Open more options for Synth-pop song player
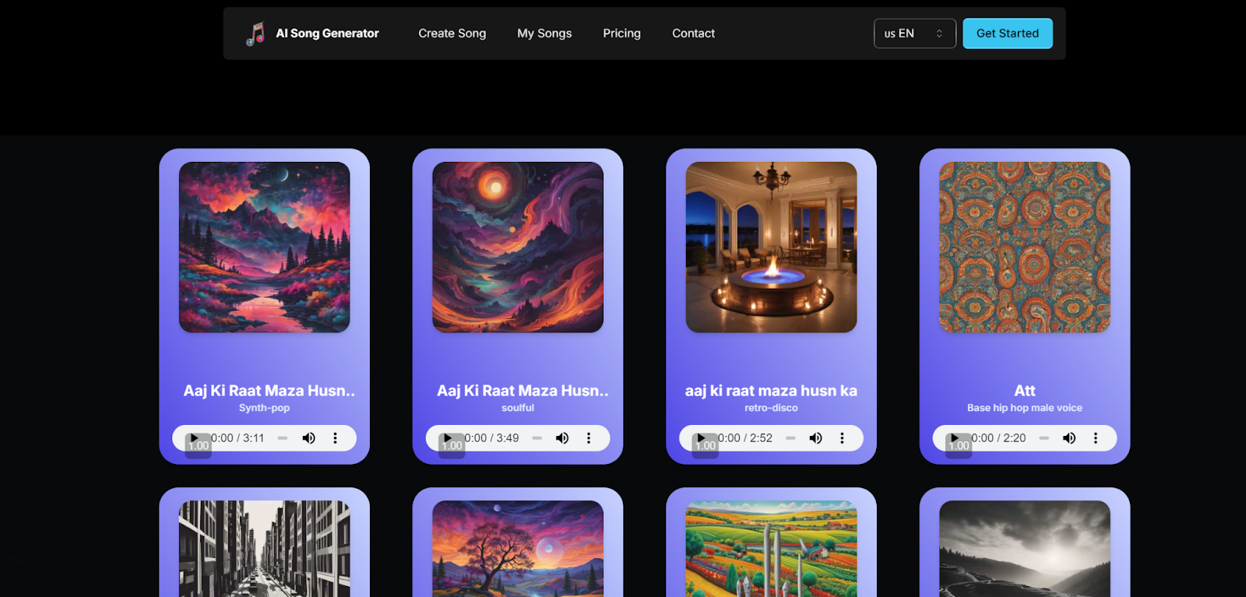The image size is (1246, 597). (336, 438)
